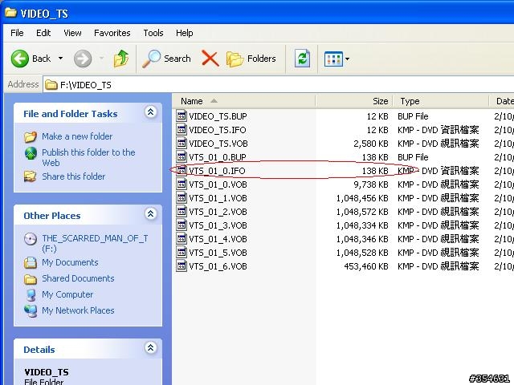Click the green Back arrow icon

[19, 59]
